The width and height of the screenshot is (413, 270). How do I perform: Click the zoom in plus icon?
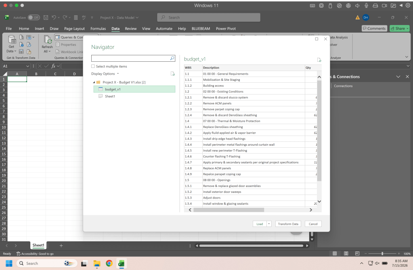(399, 254)
